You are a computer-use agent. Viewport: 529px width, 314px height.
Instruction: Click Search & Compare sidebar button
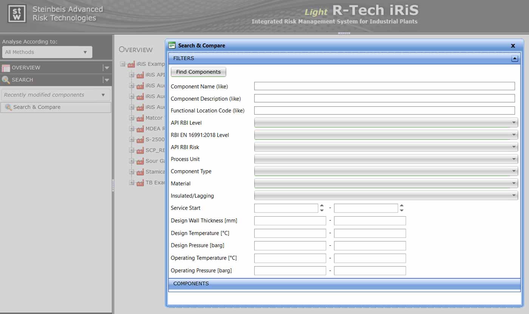click(56, 107)
